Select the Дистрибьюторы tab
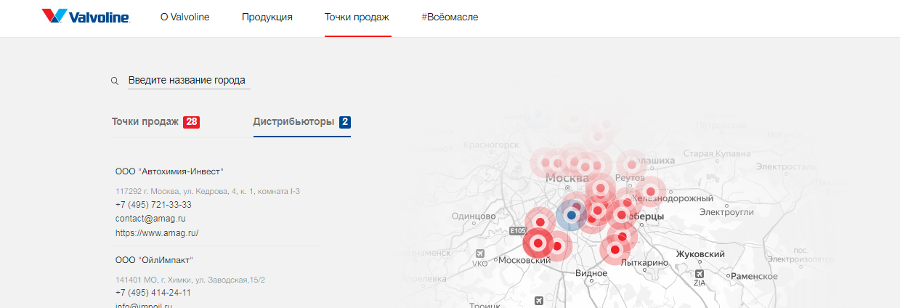This screenshot has height=308, width=900. pos(302,122)
